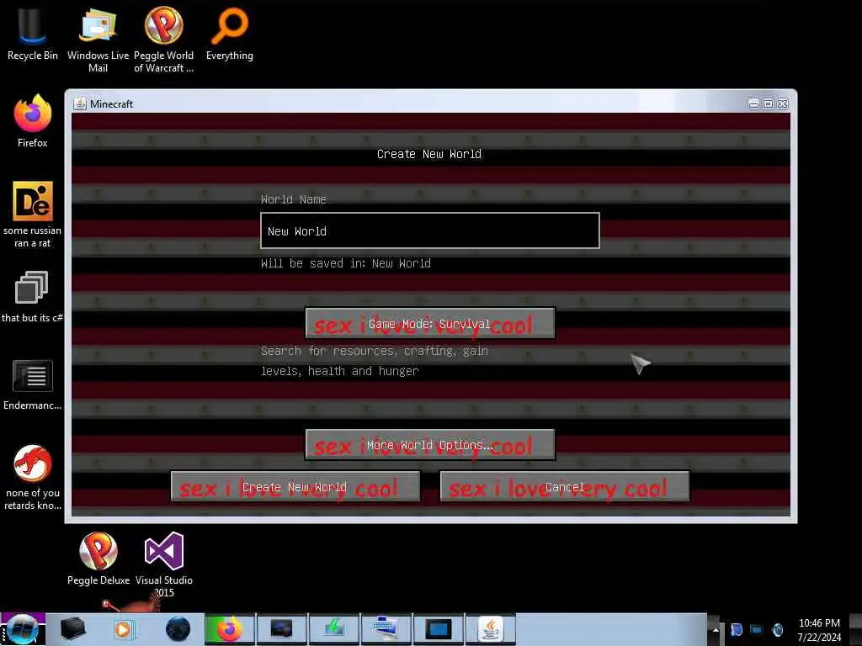Launch Peggle World of Warcraft shortcut

[x=164, y=40]
